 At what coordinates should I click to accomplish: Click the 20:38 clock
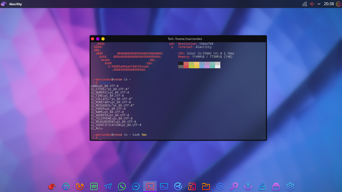click(329, 4)
